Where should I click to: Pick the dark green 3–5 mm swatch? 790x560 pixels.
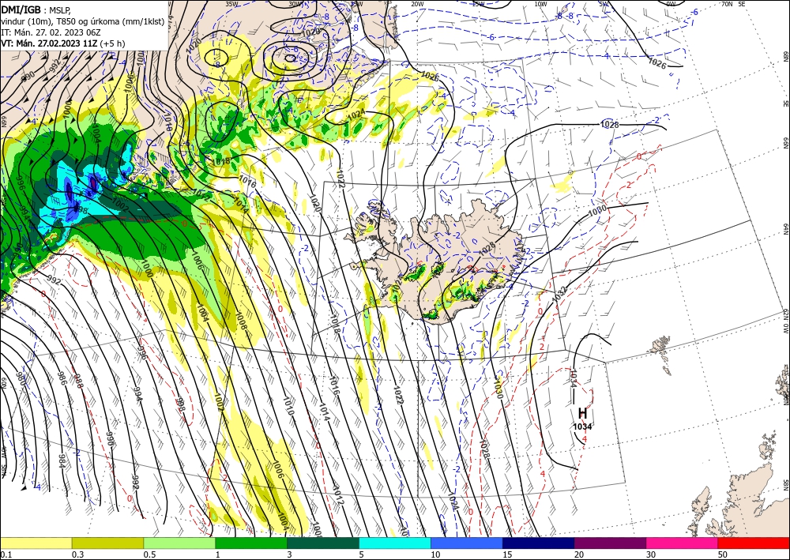[x=323, y=543]
